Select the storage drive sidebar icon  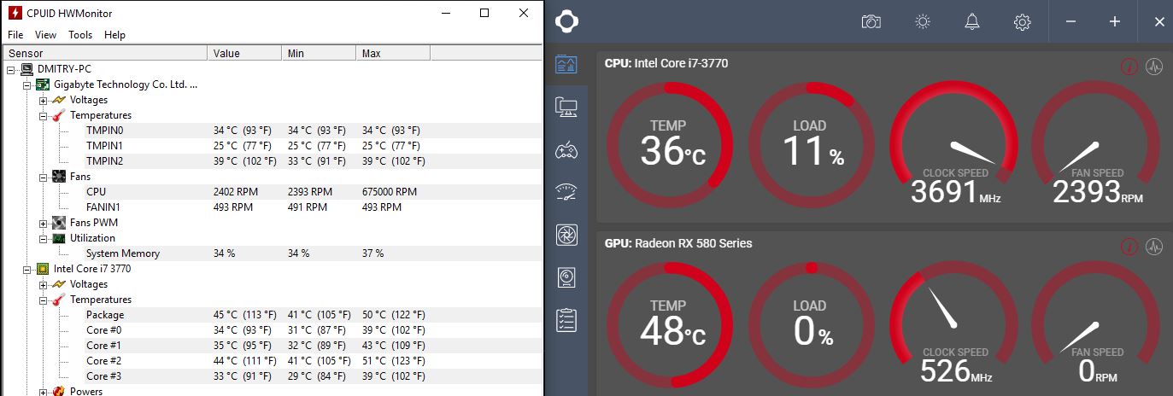tap(566, 277)
